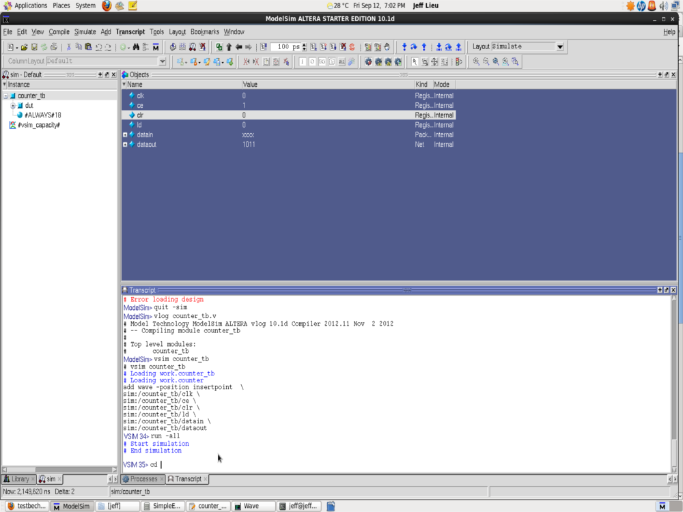Click the hand pan tool icon
Image resolution: width=683 pixels, height=512 pixels.
387,47
